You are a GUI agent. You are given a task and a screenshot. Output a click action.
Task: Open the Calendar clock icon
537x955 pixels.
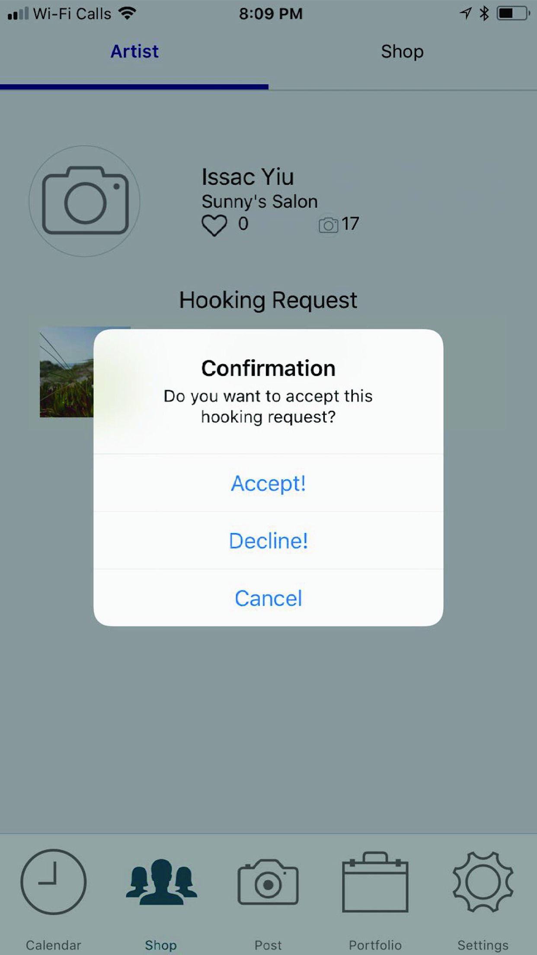point(54,881)
